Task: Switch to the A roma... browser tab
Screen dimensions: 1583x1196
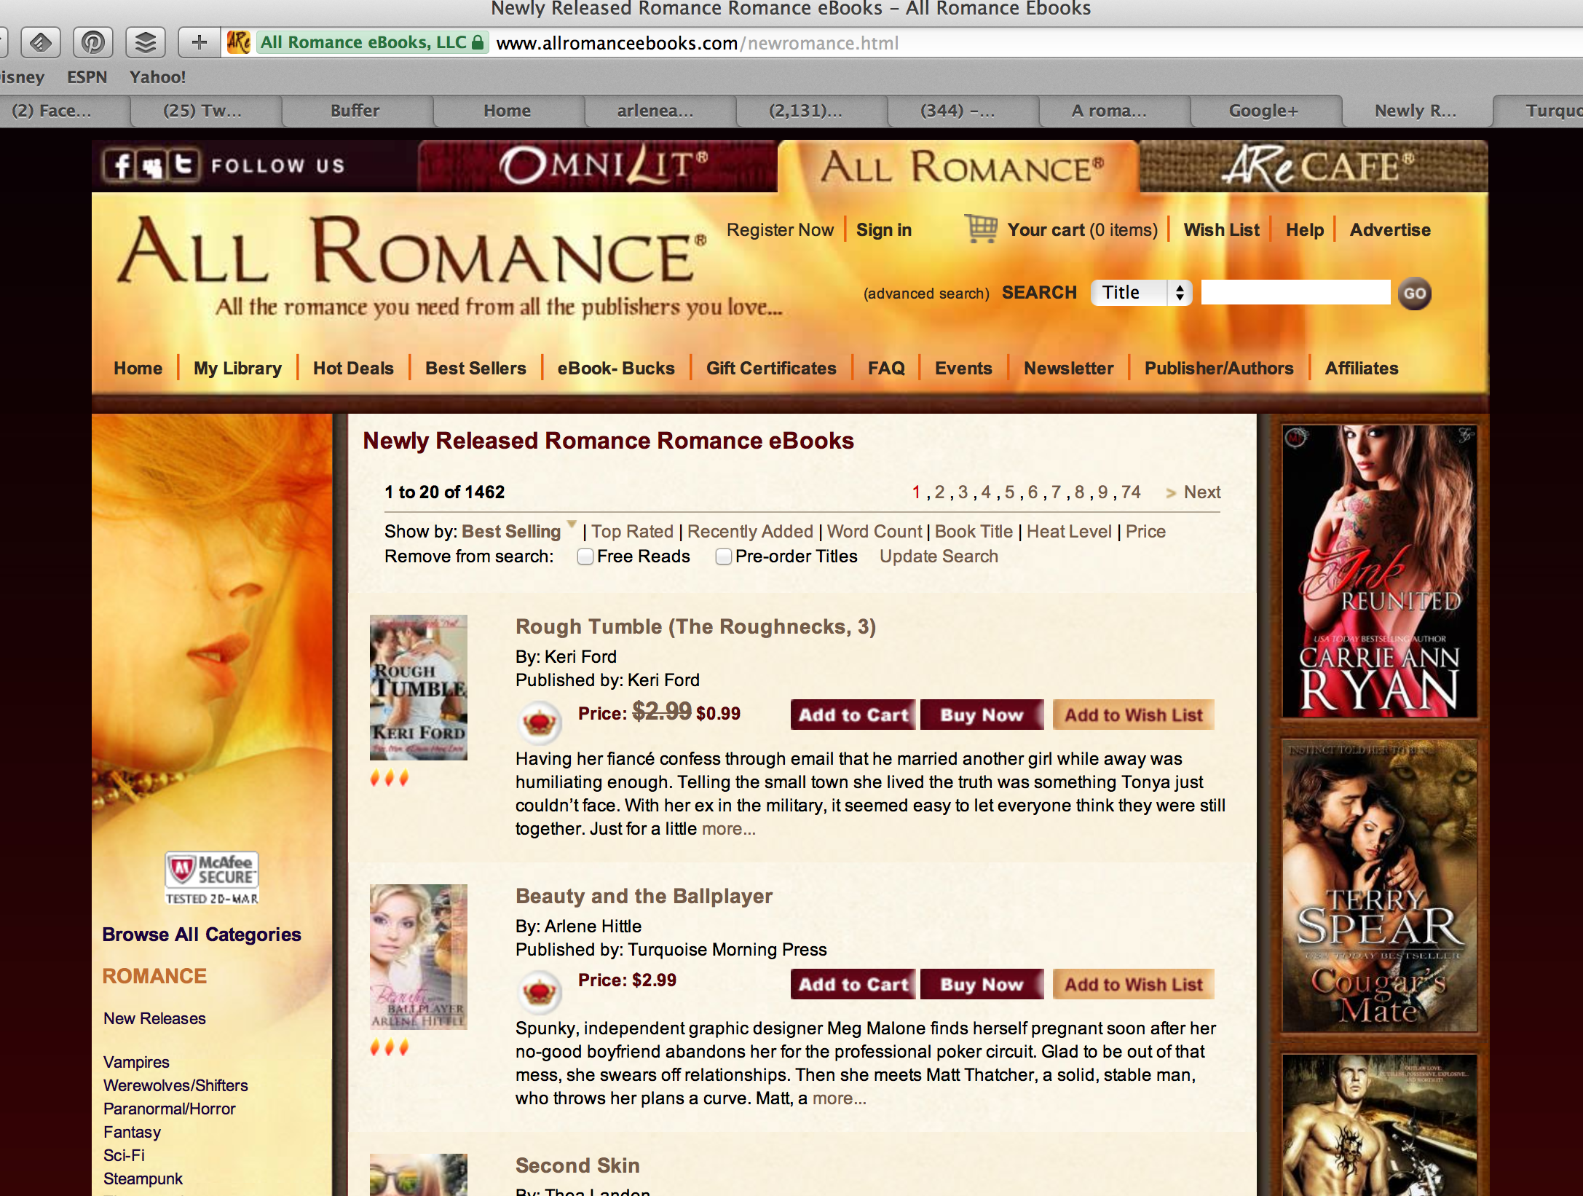Action: [1109, 111]
